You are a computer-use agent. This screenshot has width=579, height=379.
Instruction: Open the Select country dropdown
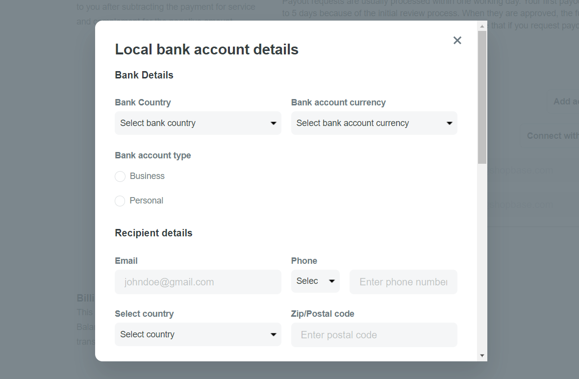[198, 334]
